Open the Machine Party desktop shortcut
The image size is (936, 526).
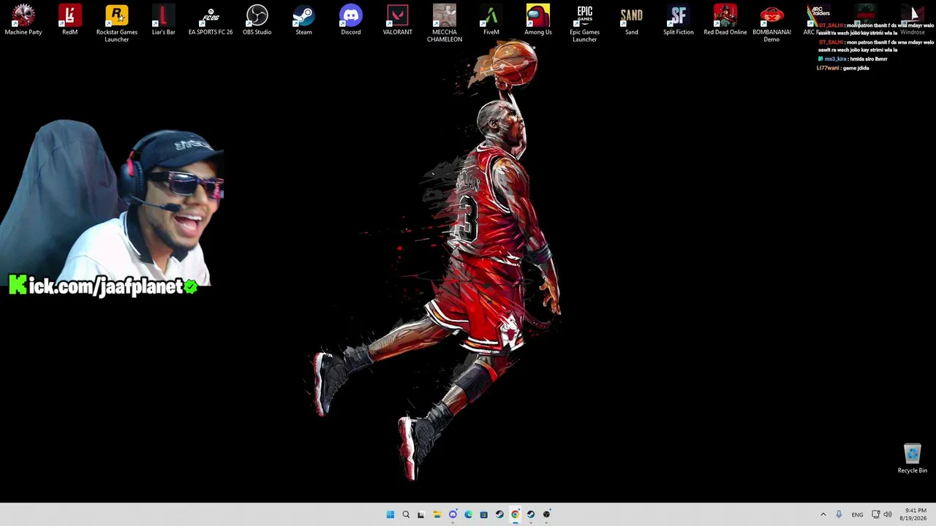(x=23, y=20)
